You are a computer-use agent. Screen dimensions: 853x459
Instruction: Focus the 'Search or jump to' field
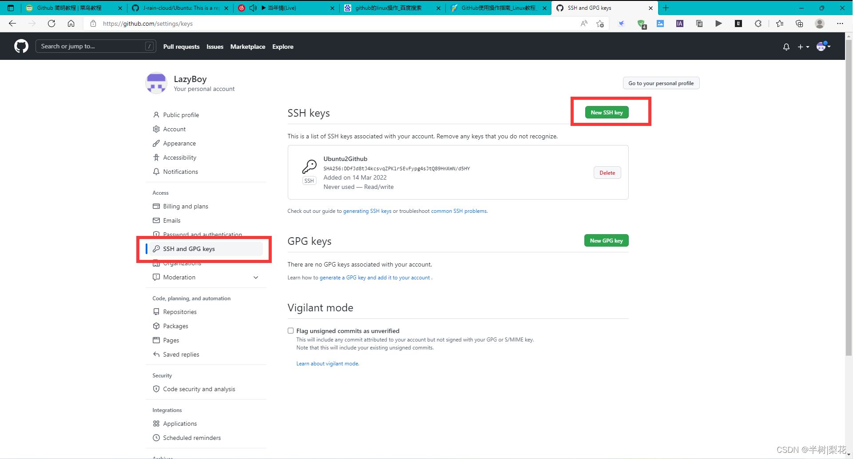point(95,46)
